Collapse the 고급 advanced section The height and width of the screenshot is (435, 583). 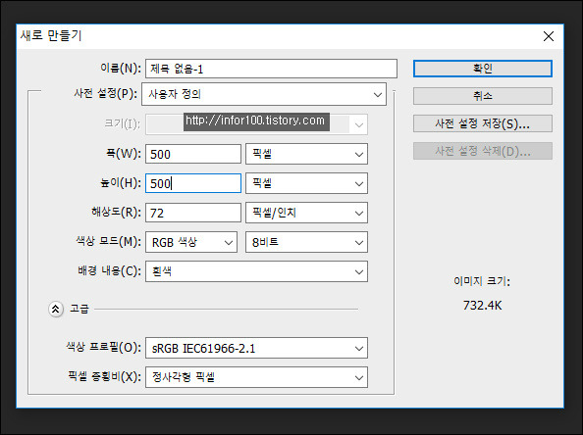point(55,309)
